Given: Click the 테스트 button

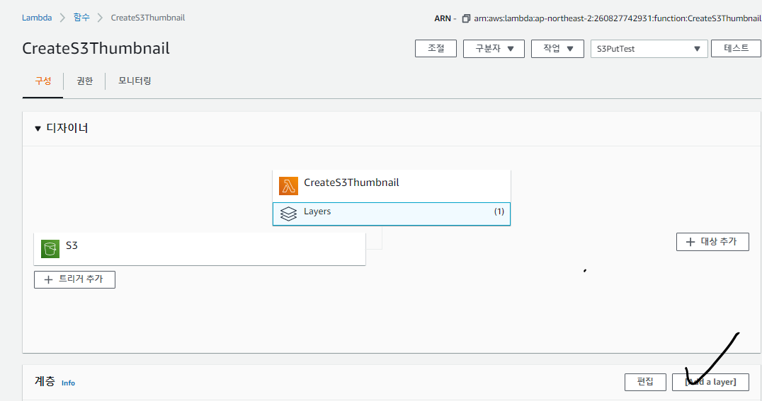Looking at the screenshot, I should pyautogui.click(x=736, y=49).
